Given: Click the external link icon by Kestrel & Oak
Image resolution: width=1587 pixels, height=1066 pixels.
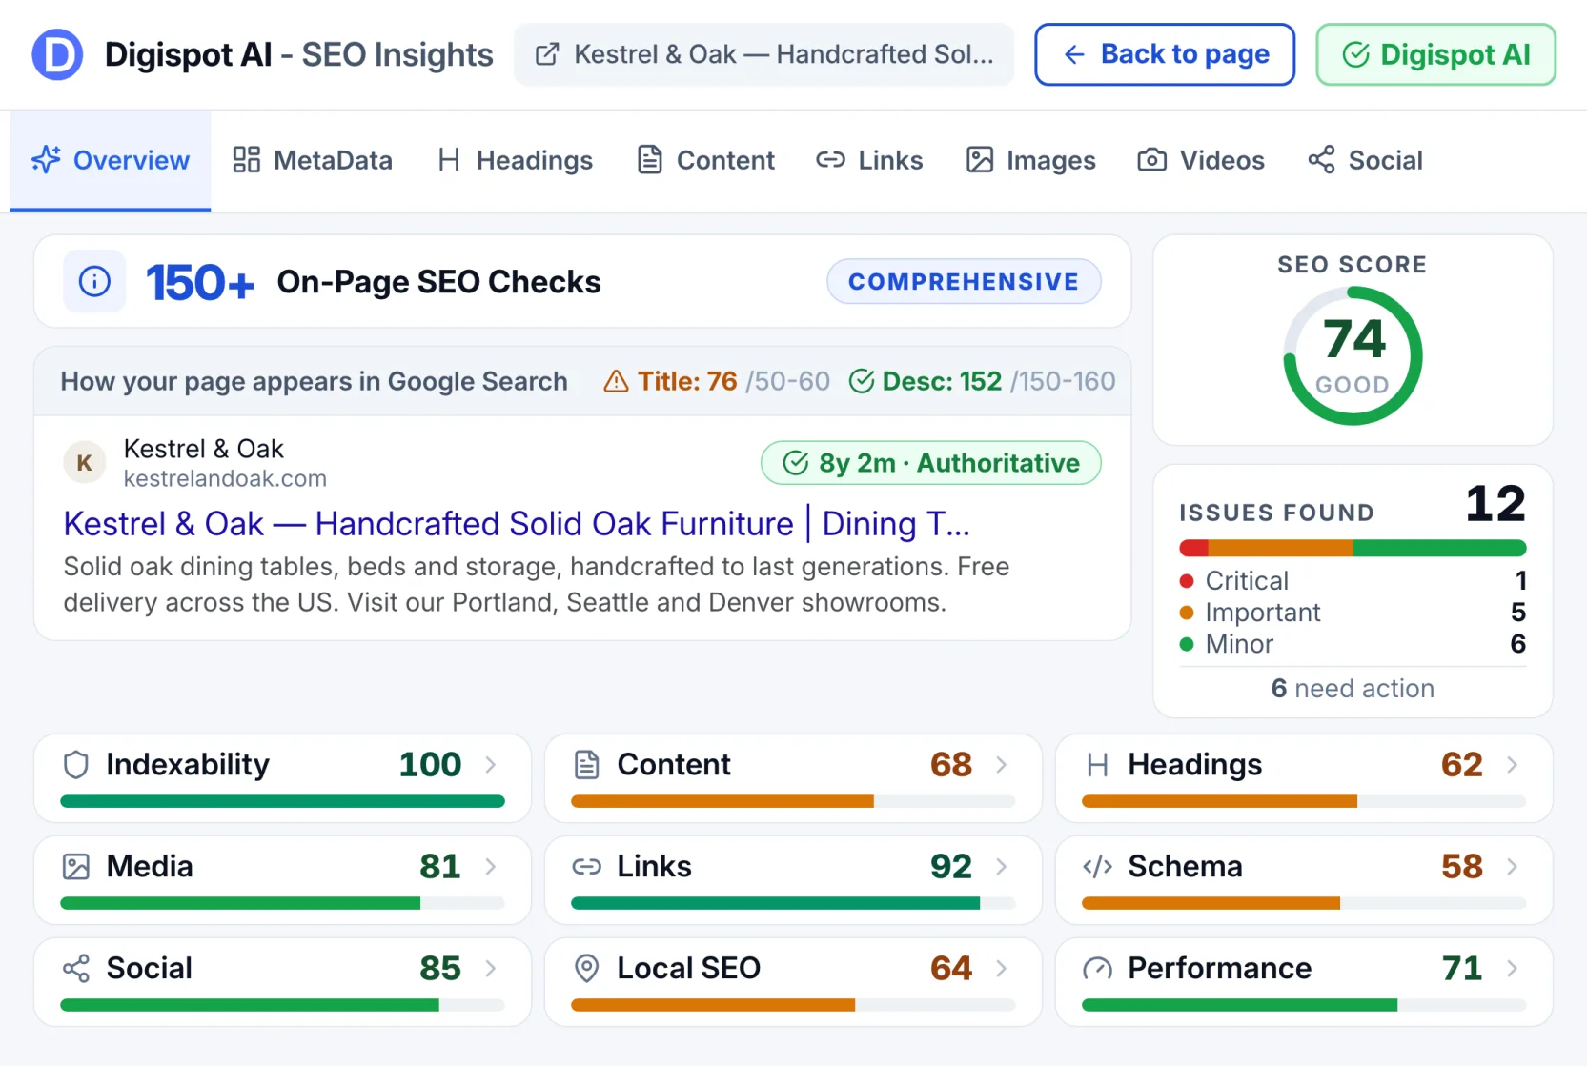Looking at the screenshot, I should coord(547,54).
